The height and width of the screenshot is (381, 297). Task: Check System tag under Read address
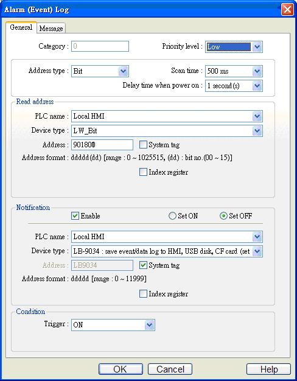tap(143, 145)
